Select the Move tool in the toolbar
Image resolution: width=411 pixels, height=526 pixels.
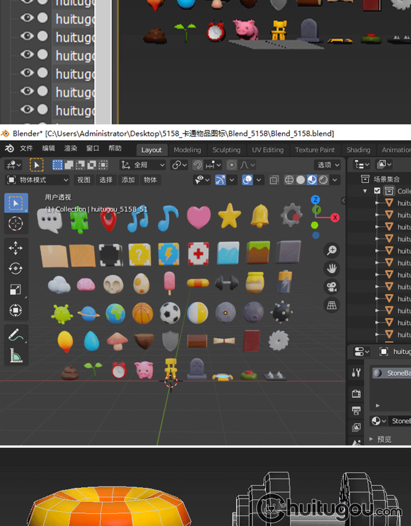16,248
